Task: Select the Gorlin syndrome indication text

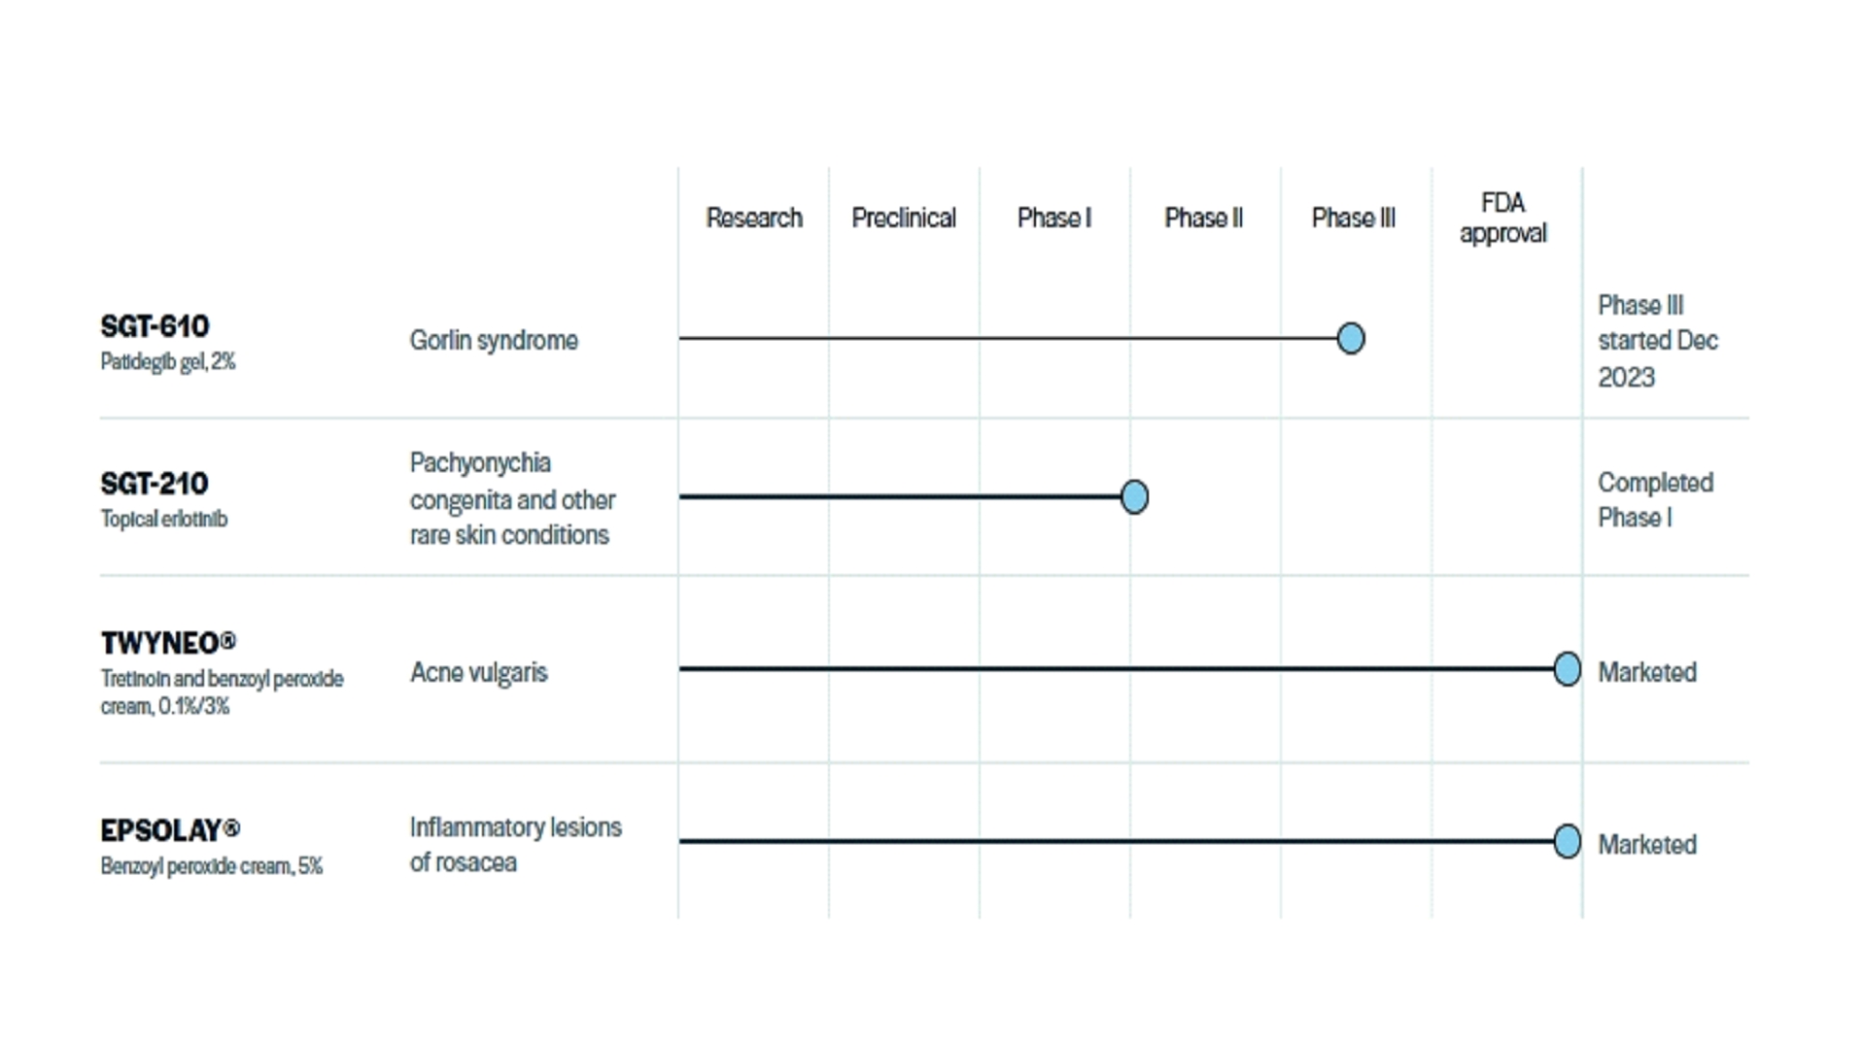Action: (x=494, y=341)
